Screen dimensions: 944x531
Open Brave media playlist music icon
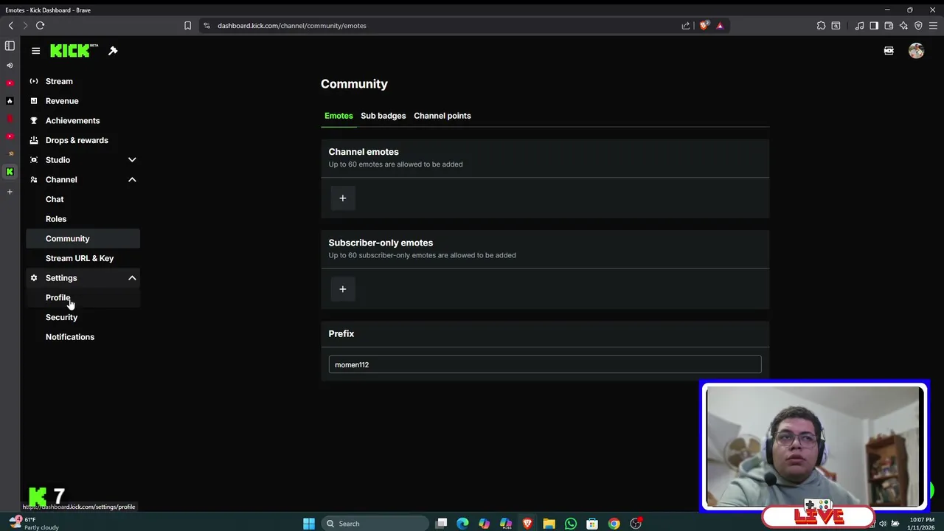pos(859,25)
